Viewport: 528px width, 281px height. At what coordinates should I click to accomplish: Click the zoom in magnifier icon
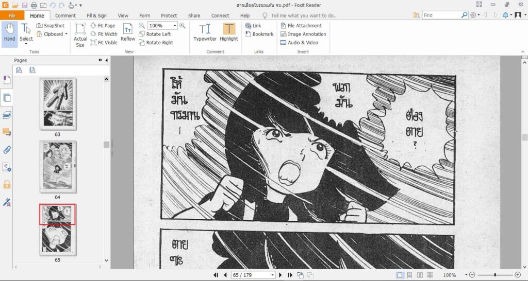coord(182,26)
